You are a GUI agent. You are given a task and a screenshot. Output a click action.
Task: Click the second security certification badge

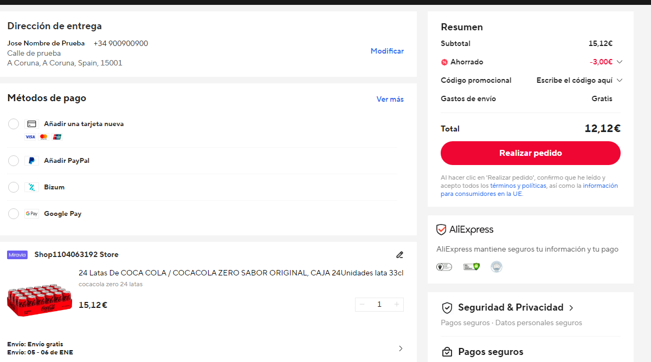(x=472, y=266)
